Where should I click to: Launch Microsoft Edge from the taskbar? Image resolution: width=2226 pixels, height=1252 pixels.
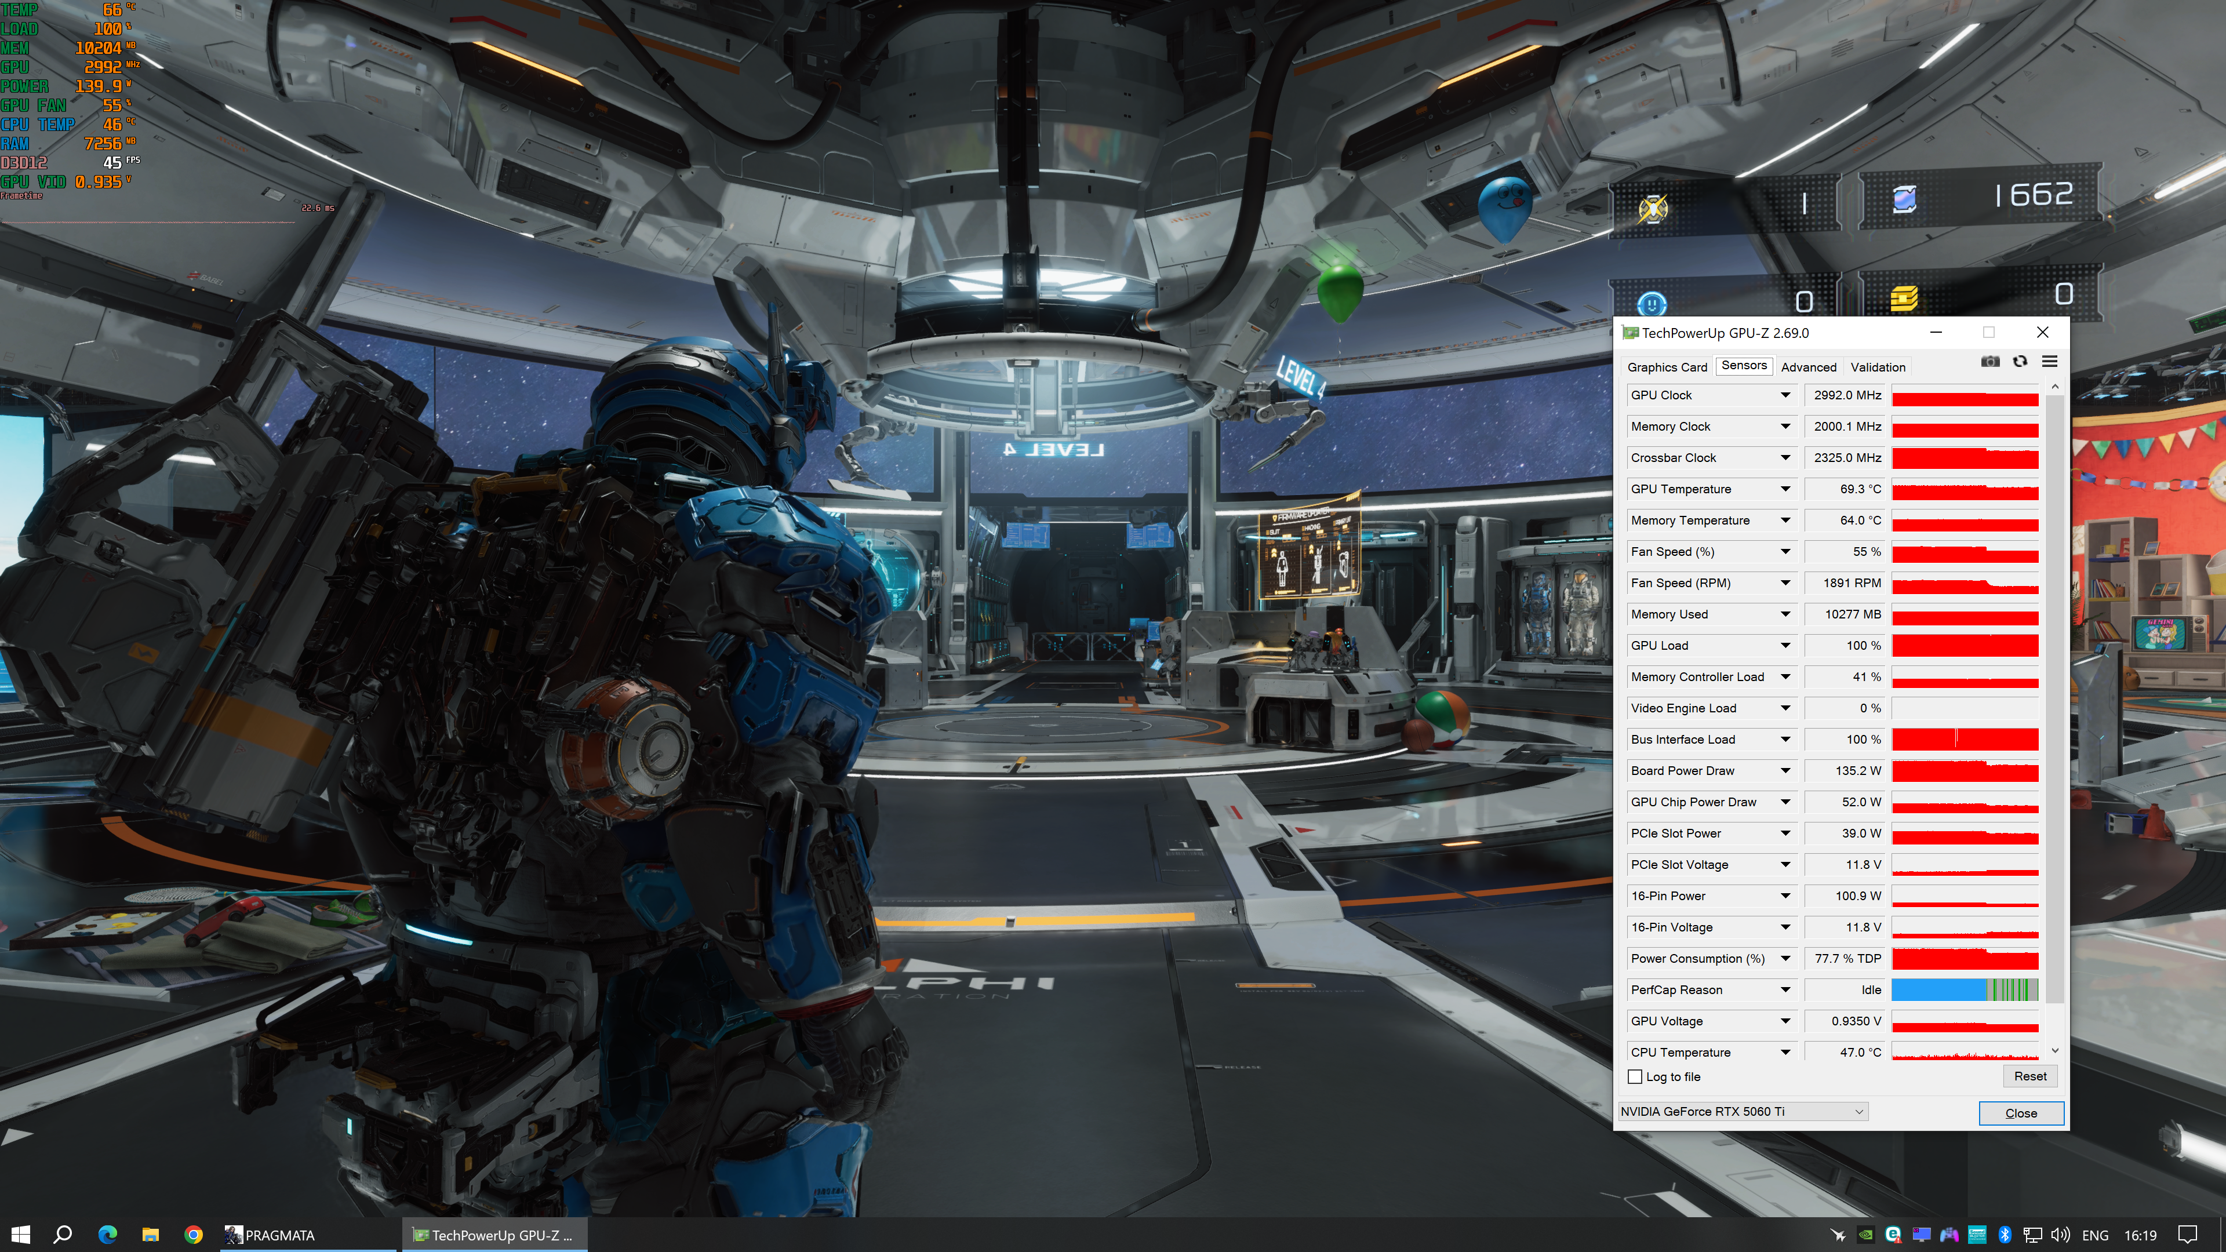coord(107,1235)
